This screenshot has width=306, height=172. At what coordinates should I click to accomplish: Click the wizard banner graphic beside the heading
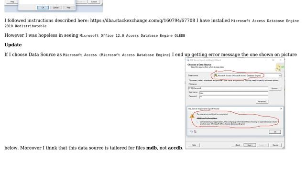click(x=280, y=67)
